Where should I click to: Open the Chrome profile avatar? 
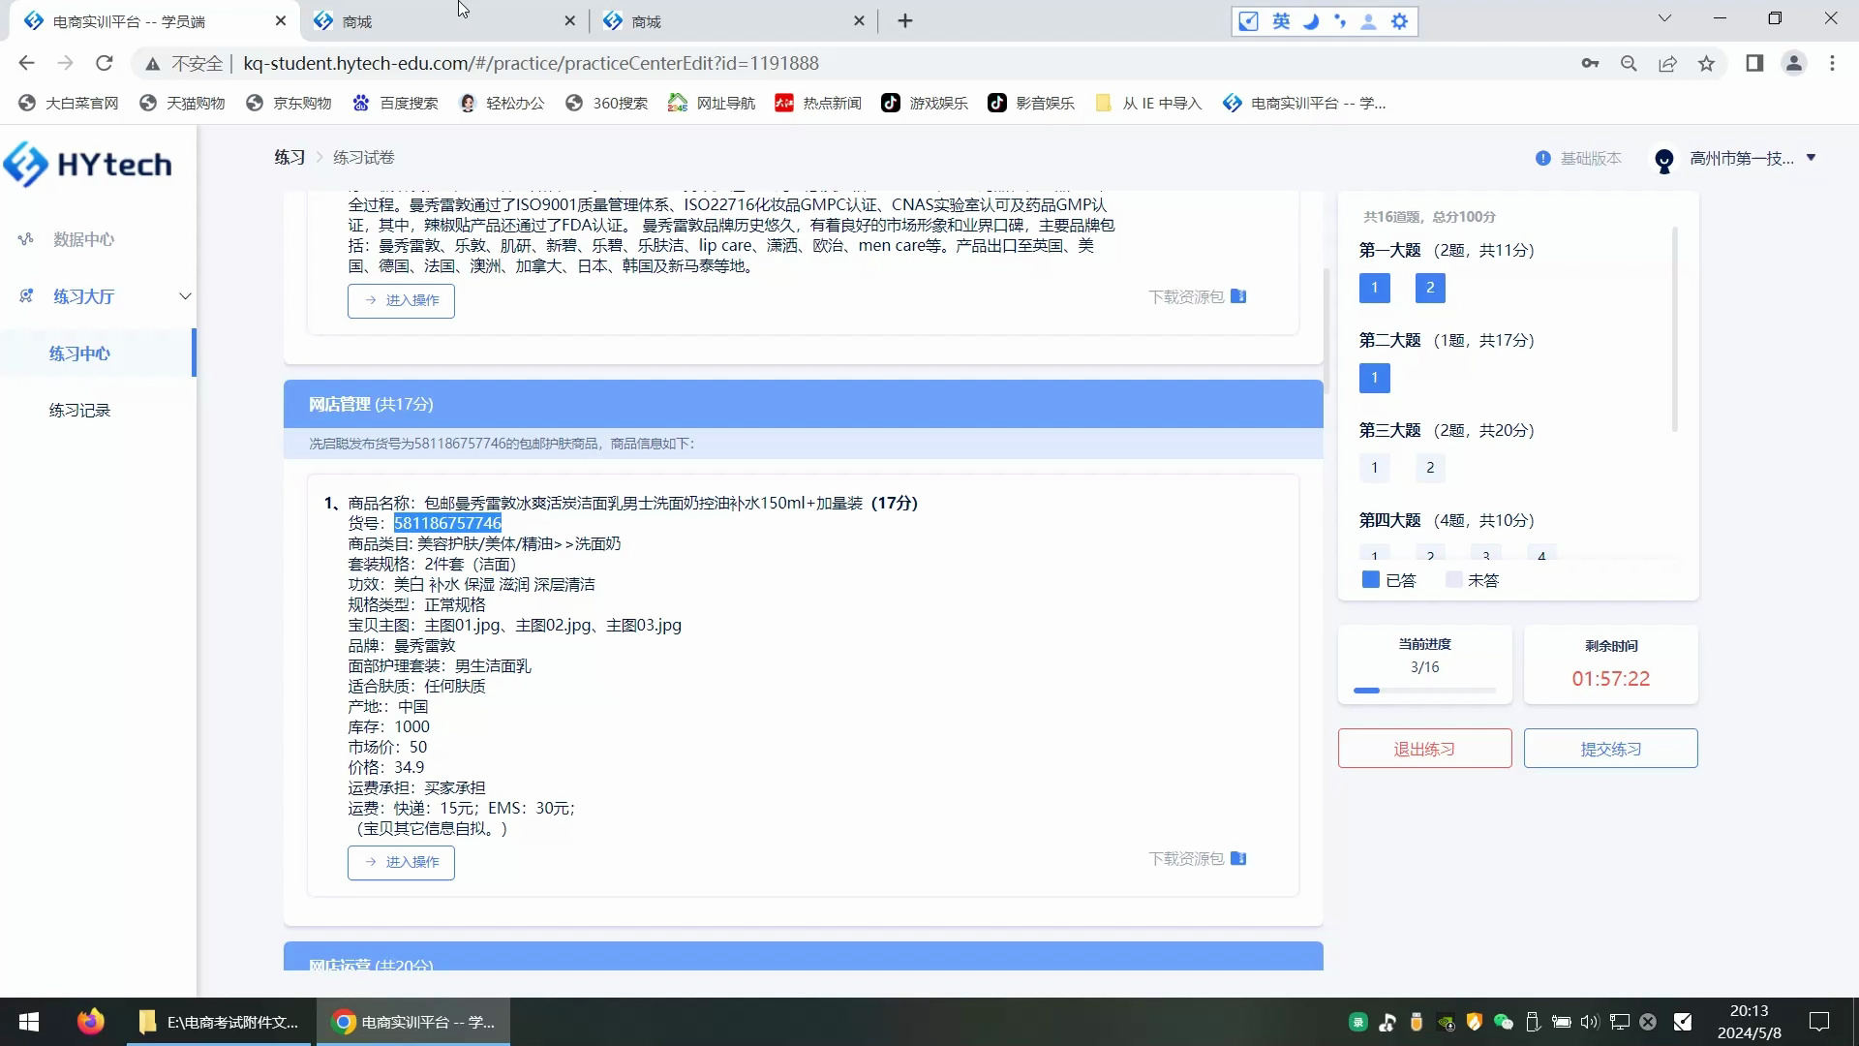[x=1793, y=63]
